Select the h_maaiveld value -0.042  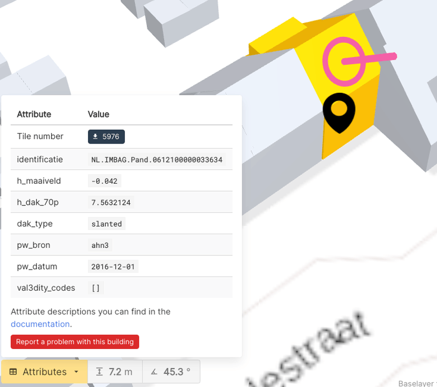[x=105, y=181]
